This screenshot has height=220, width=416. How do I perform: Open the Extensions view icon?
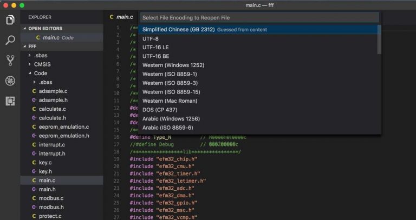coord(10,101)
